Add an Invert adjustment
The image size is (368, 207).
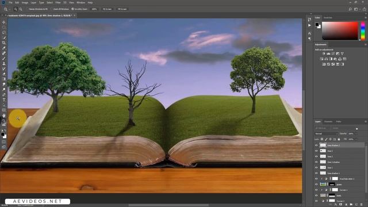(324, 64)
